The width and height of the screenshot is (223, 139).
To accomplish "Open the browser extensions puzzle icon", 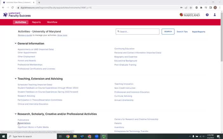I will (201, 8).
